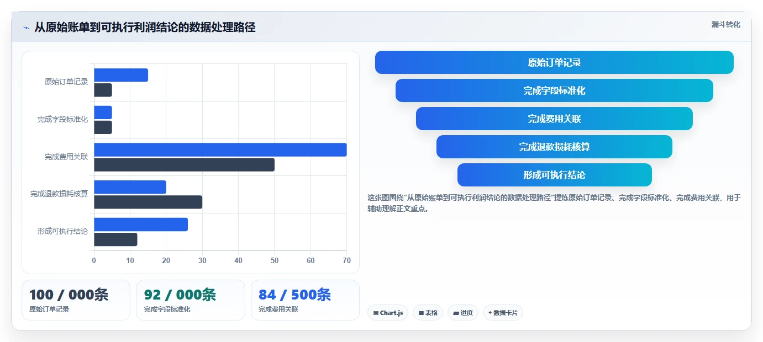
Task: Select the 漏斗转化 label in the header
Action: (x=725, y=24)
